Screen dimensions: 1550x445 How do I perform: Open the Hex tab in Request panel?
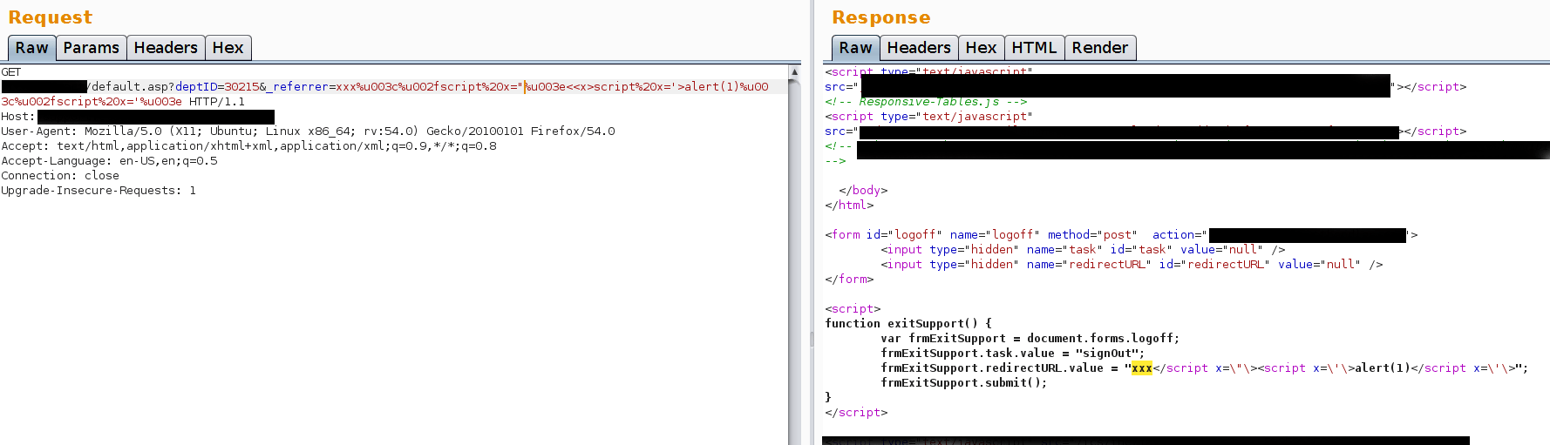coord(228,48)
